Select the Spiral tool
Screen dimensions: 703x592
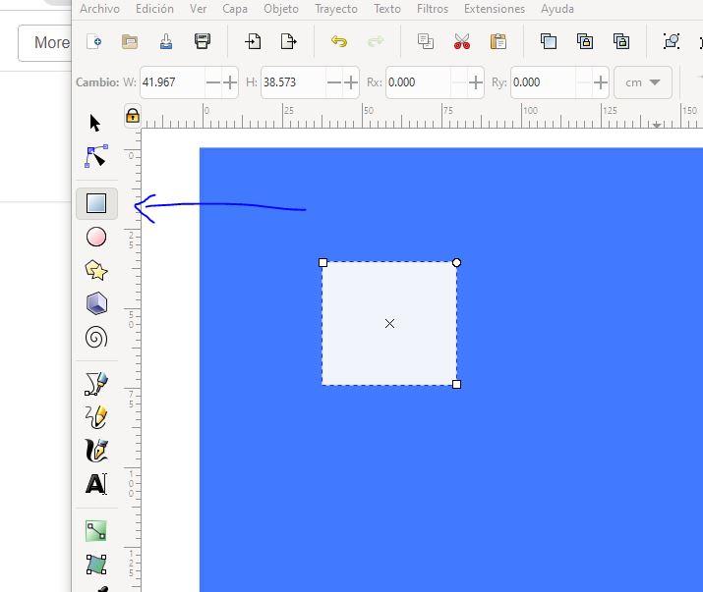click(96, 337)
